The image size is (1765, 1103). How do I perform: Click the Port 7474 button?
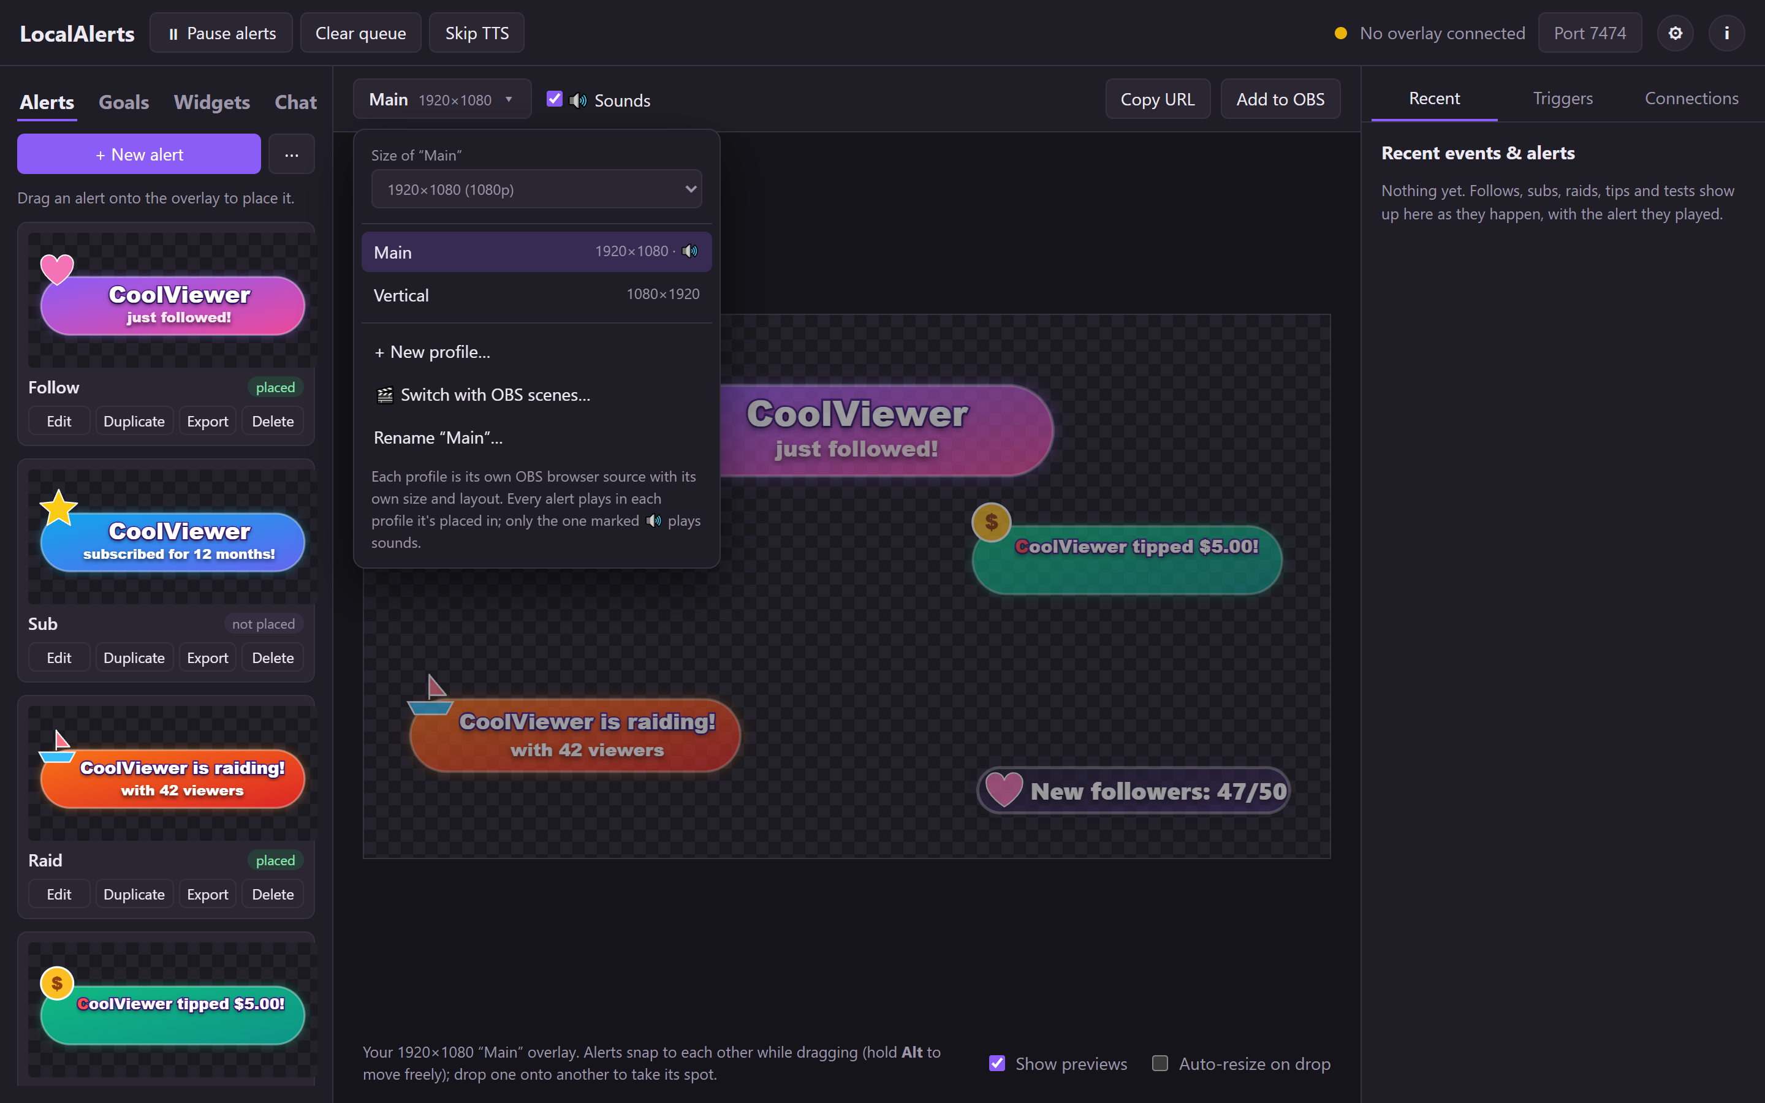click(x=1590, y=33)
